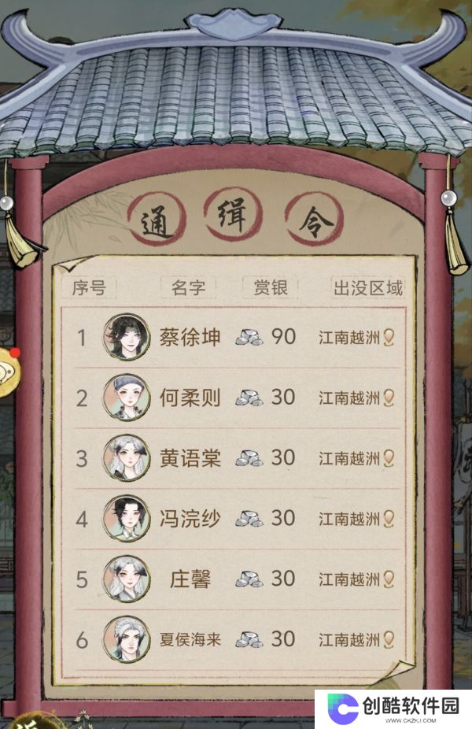Image resolution: width=472 pixels, height=729 pixels.
Task: Open 何柔则's portrait avatar
Action: [127, 398]
